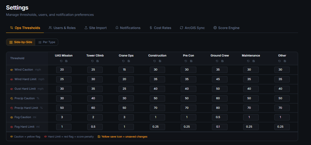Click the Fog Hard Limit row label
The height and width of the screenshot is (145, 311).
tap(24, 127)
